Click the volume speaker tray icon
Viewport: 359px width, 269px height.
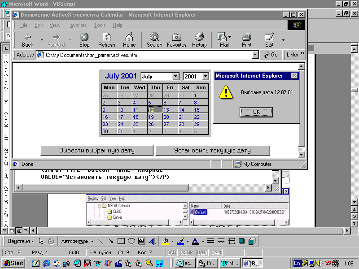319,263
